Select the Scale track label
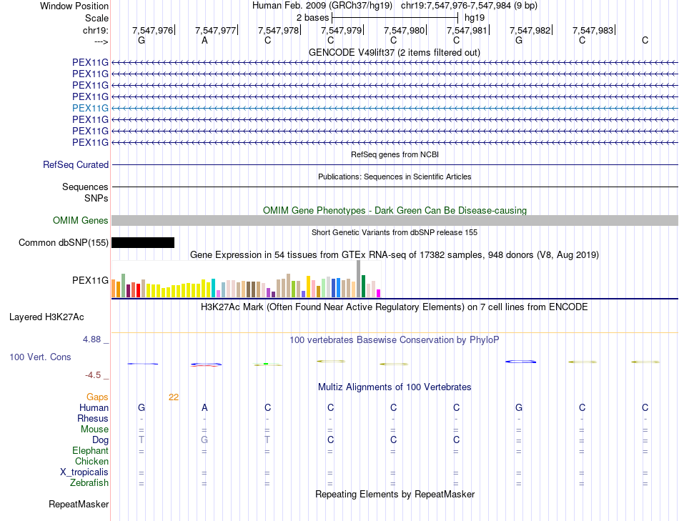Image resolution: width=679 pixels, height=521 pixels. click(x=96, y=18)
